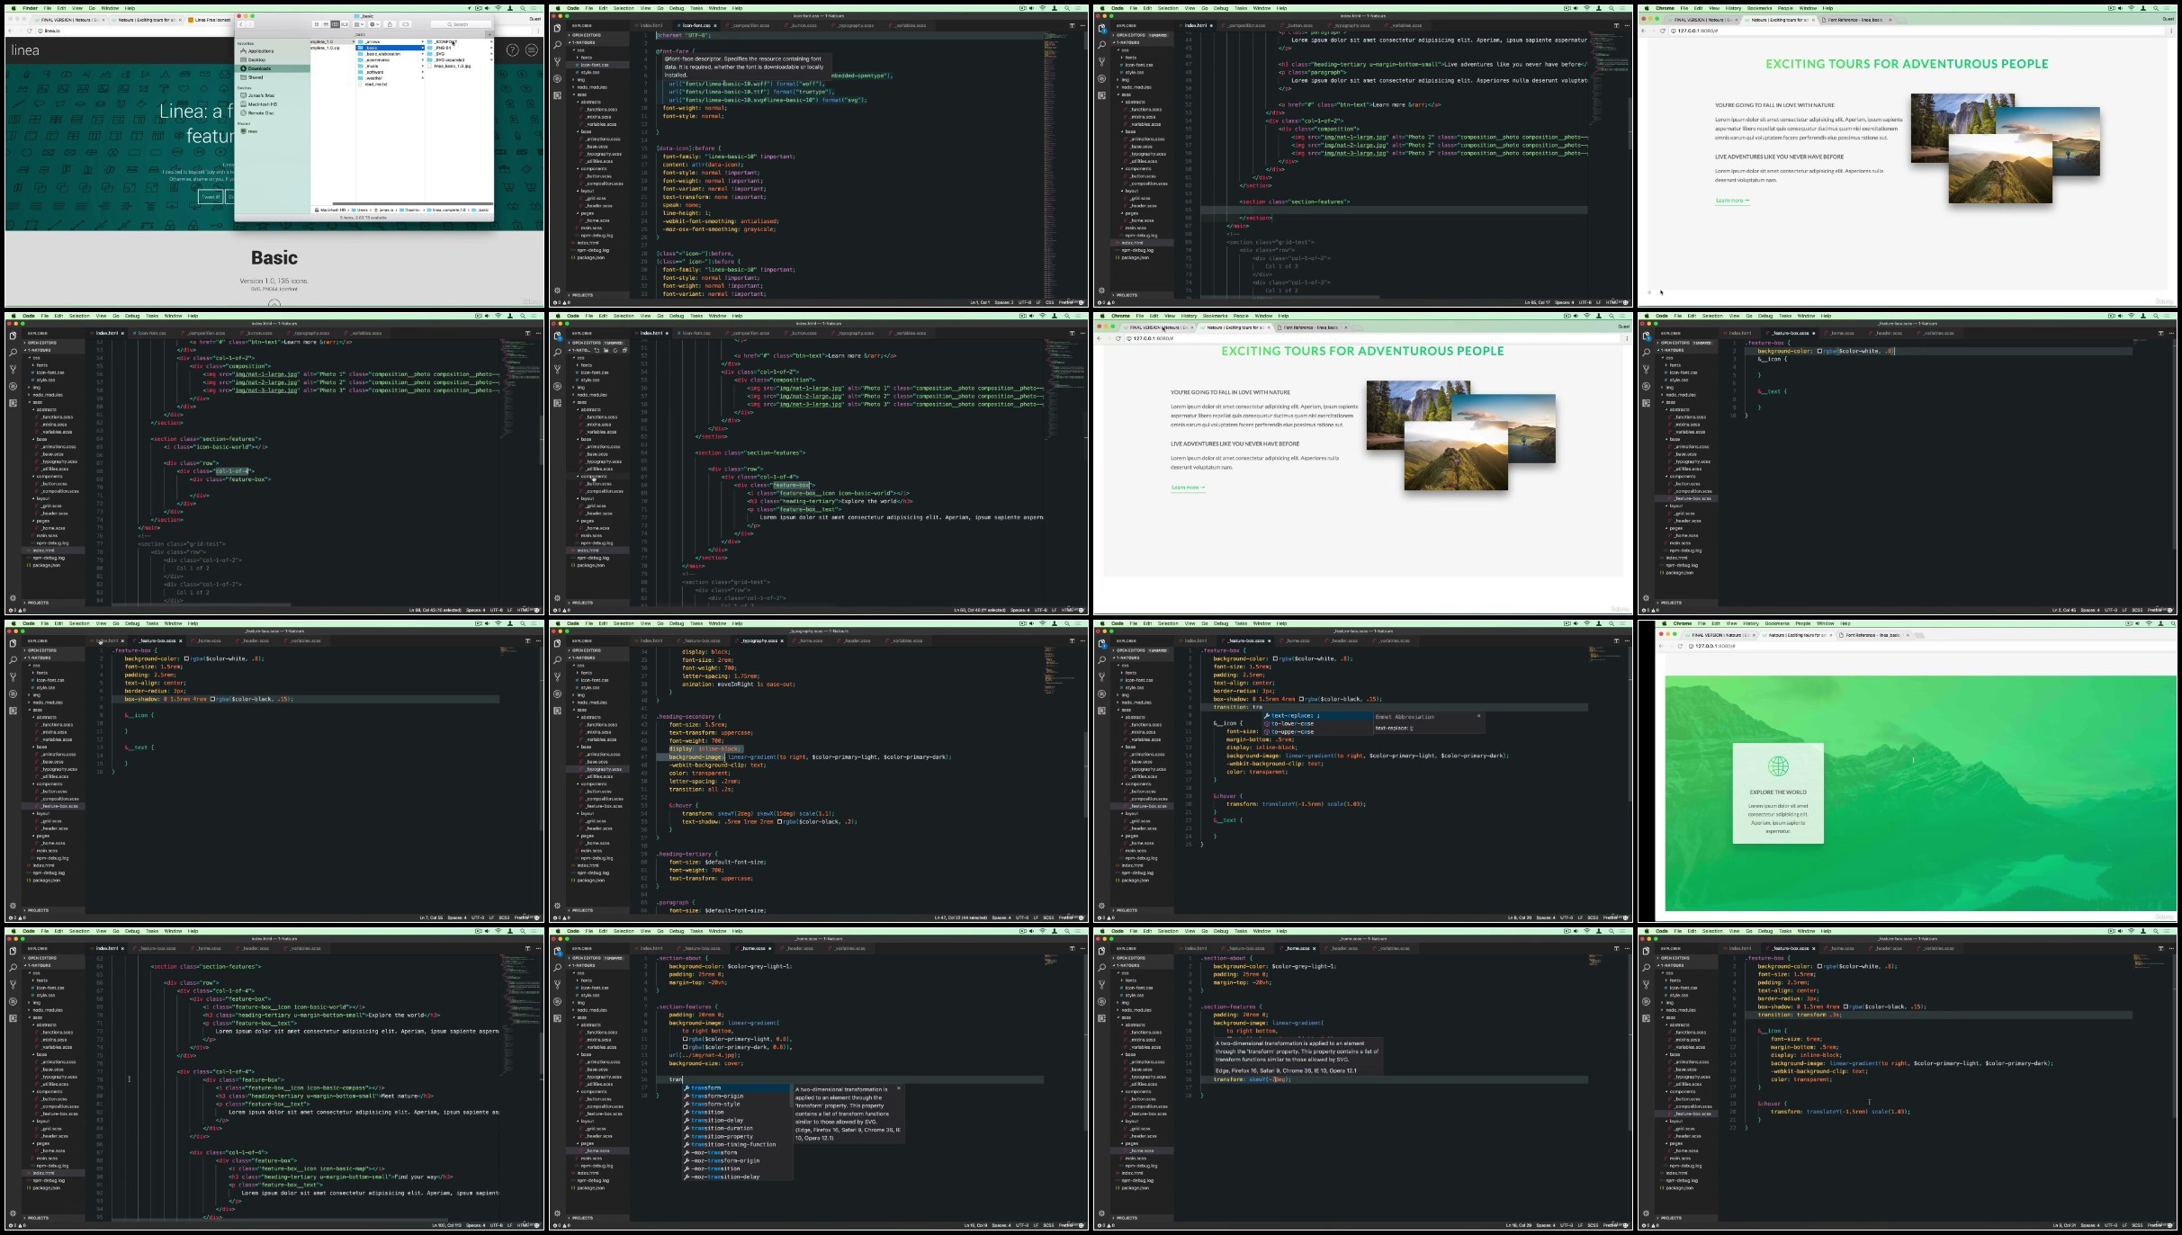Screen dimensions: 2182x1235
Task: Open Source Control in the icon-font.css window
Action: [557, 61]
